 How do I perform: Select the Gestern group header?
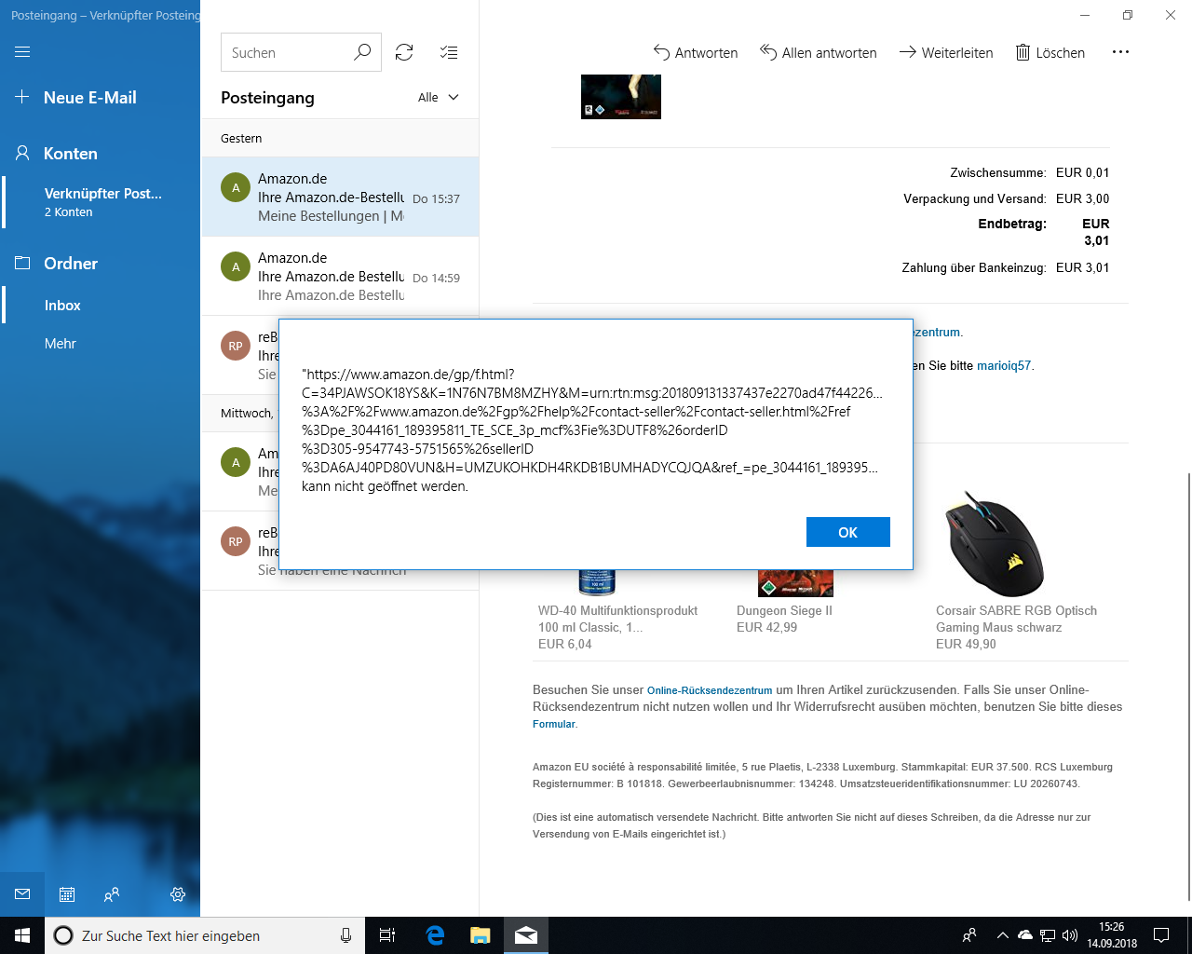[x=340, y=138]
